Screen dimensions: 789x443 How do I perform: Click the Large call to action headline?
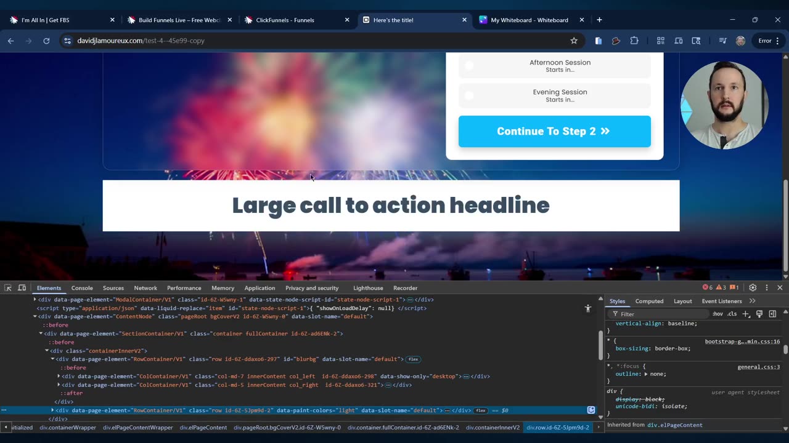pyautogui.click(x=391, y=206)
